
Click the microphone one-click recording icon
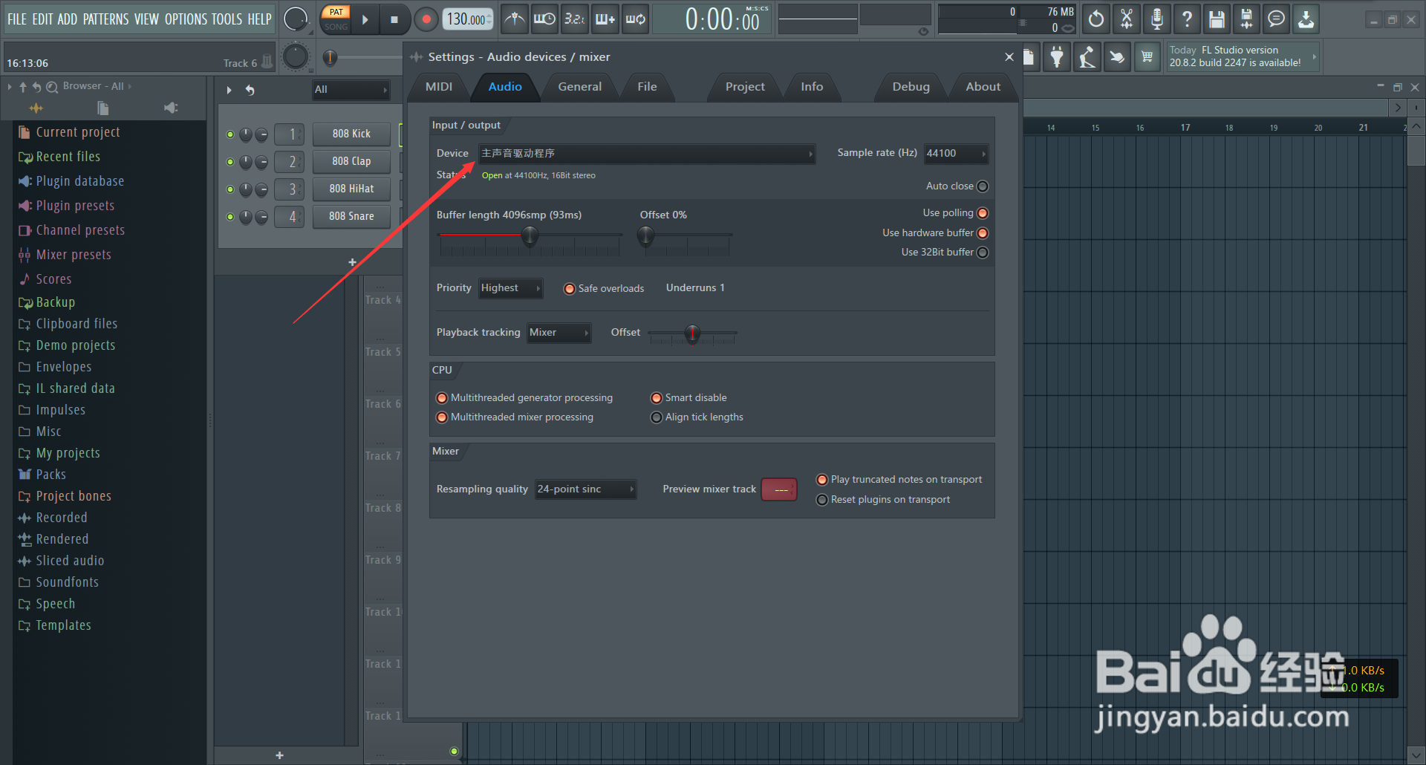[x=1156, y=19]
